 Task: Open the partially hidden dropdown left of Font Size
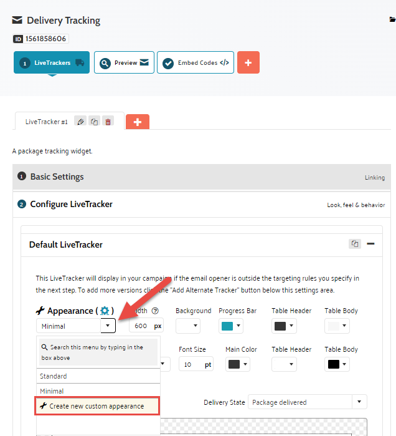(165, 364)
